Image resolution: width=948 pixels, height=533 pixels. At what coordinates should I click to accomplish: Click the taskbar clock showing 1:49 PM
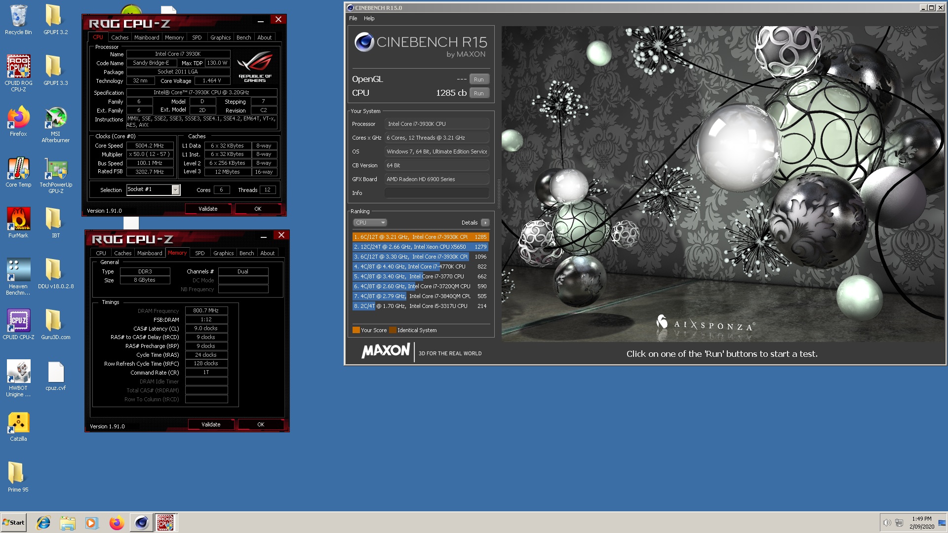(921, 523)
